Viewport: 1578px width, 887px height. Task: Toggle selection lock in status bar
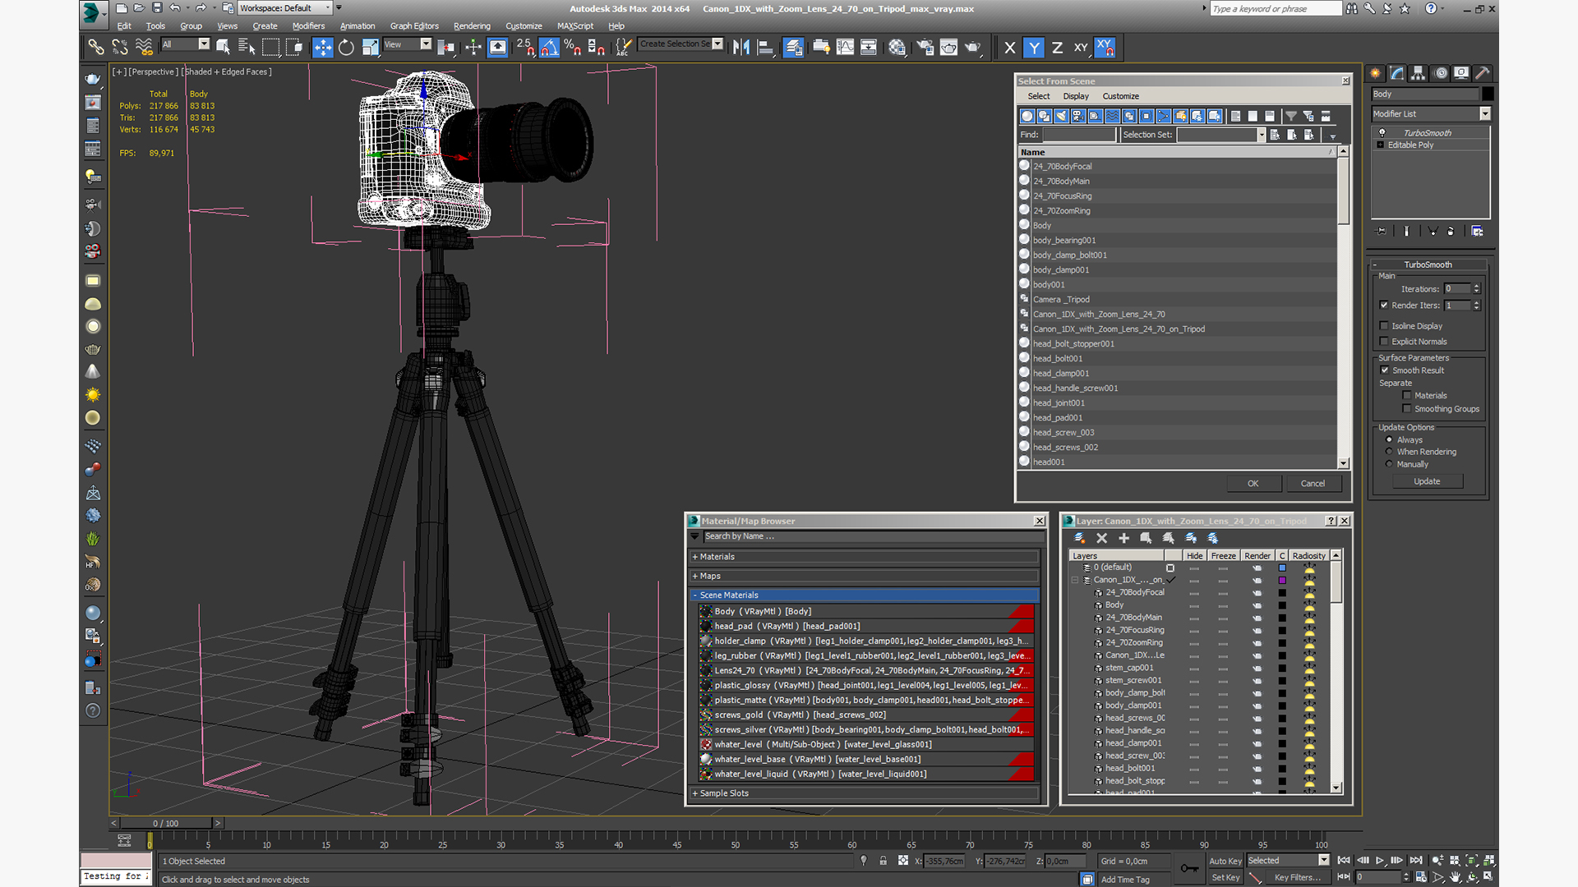[x=883, y=861]
